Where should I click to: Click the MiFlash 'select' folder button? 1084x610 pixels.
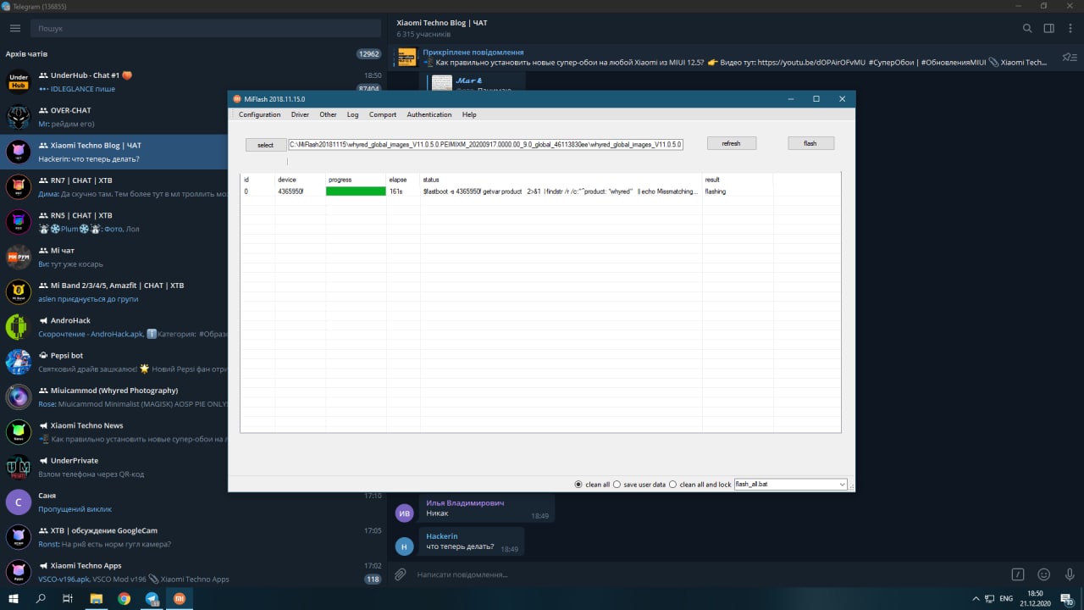click(266, 145)
